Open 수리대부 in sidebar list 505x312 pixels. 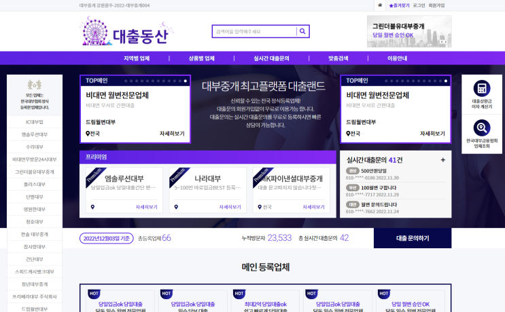click(x=35, y=147)
